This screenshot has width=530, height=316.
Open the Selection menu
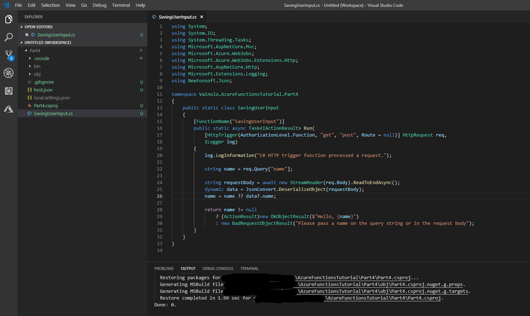[50, 5]
